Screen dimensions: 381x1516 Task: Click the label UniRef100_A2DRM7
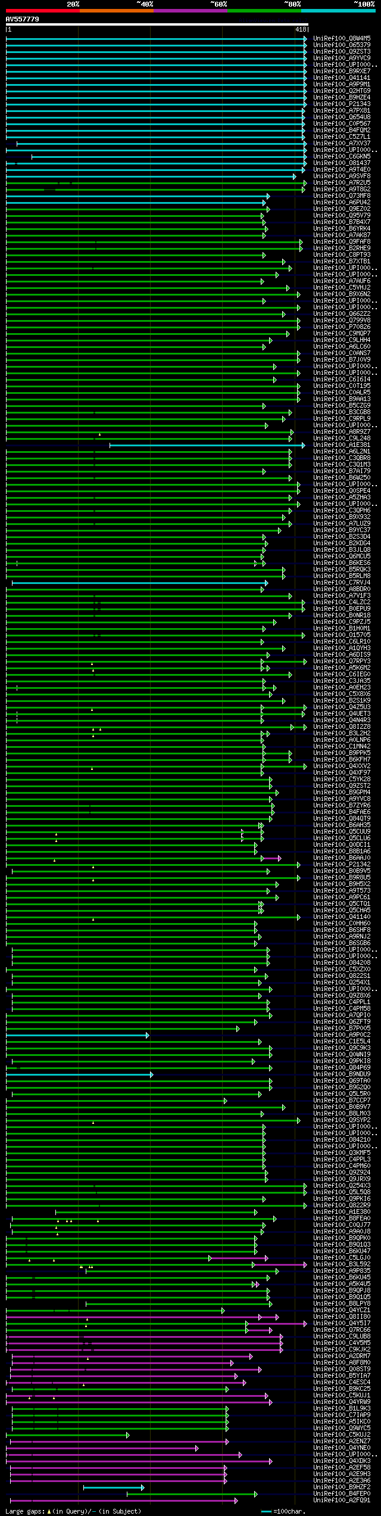tap(342, 1356)
